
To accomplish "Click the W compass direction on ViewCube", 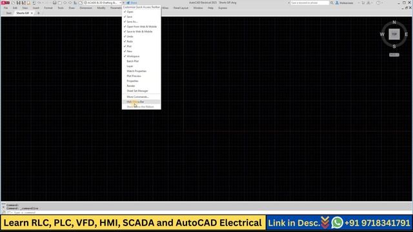I will [x=382, y=34].
